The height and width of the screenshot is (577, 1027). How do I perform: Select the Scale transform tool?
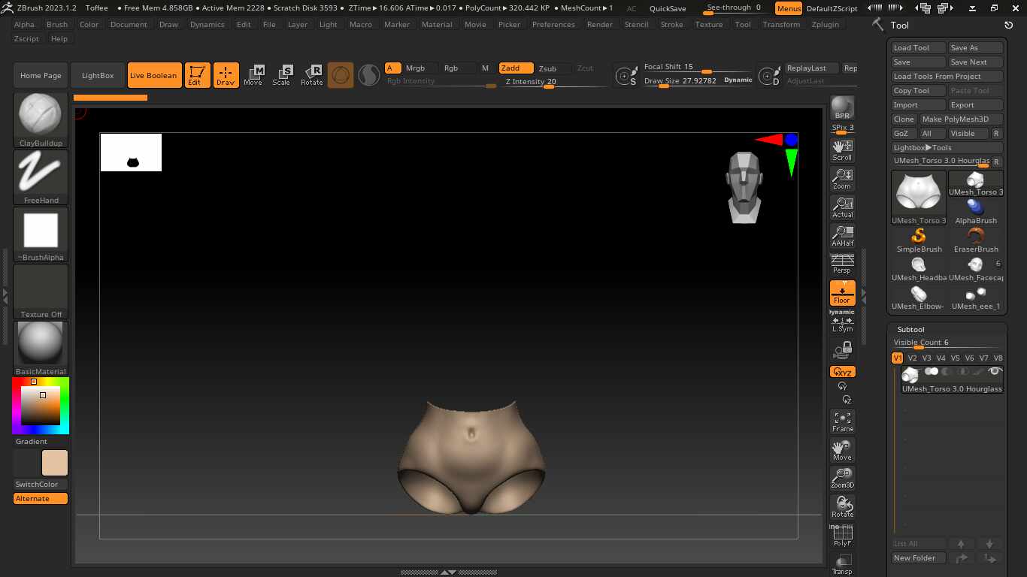point(282,75)
